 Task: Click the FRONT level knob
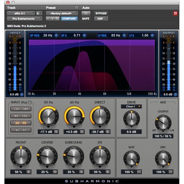pos(21,156)
